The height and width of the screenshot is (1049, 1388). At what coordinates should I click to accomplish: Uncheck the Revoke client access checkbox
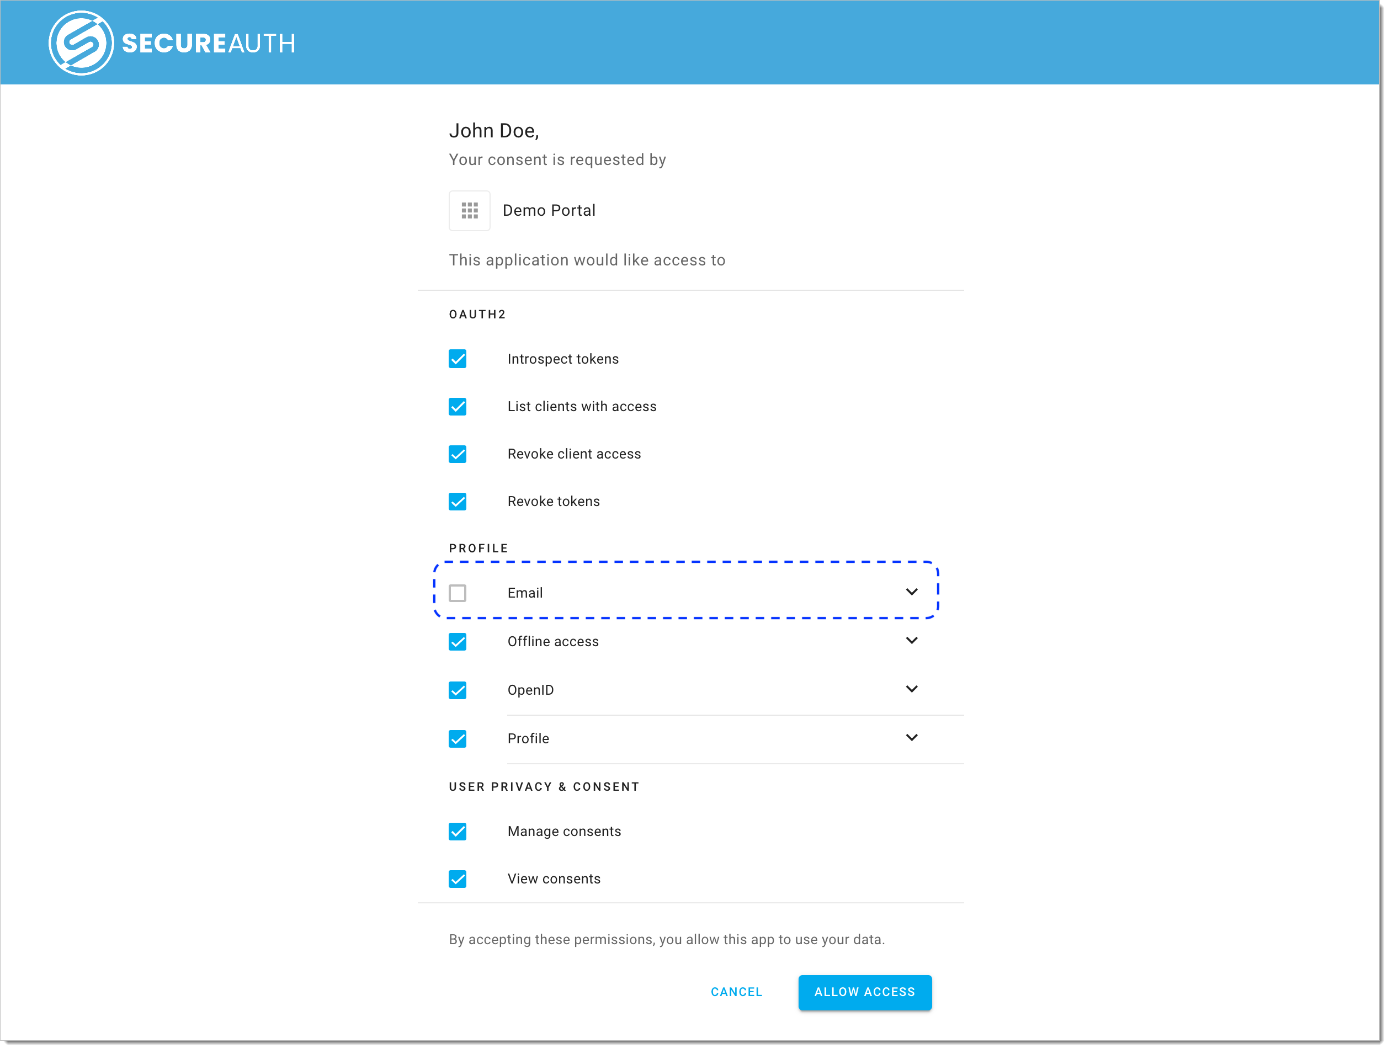pos(458,454)
